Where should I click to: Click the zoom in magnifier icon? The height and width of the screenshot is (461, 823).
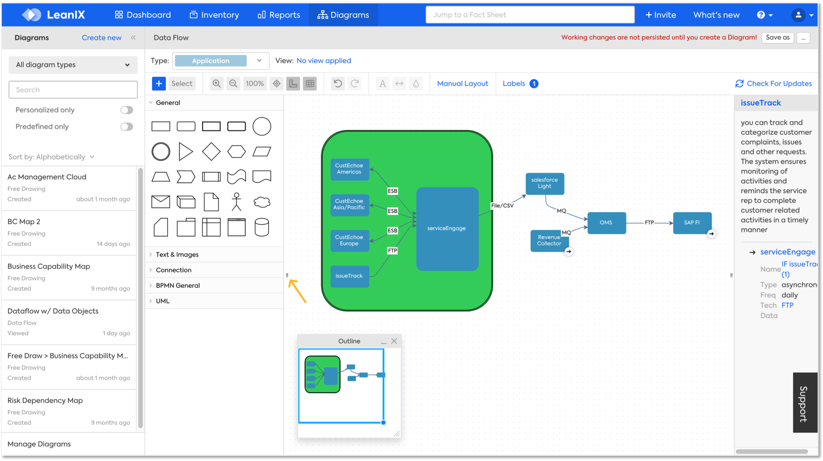[x=216, y=83]
